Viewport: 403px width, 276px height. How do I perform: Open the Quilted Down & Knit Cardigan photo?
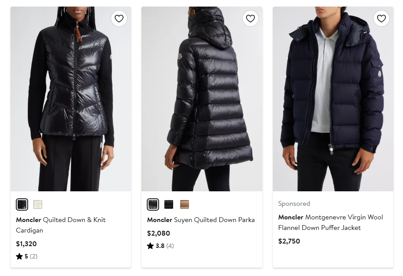[x=71, y=99]
